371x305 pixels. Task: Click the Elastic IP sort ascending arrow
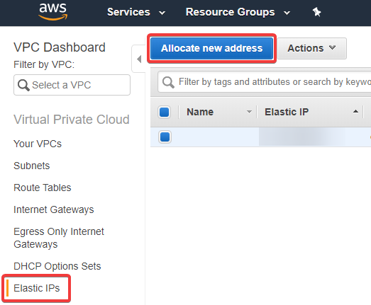(355, 112)
